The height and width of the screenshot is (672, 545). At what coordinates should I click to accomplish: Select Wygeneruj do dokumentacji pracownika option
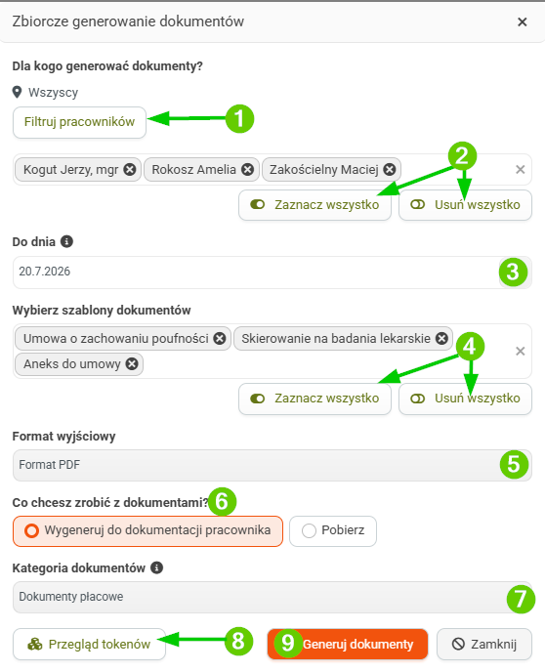(x=147, y=531)
